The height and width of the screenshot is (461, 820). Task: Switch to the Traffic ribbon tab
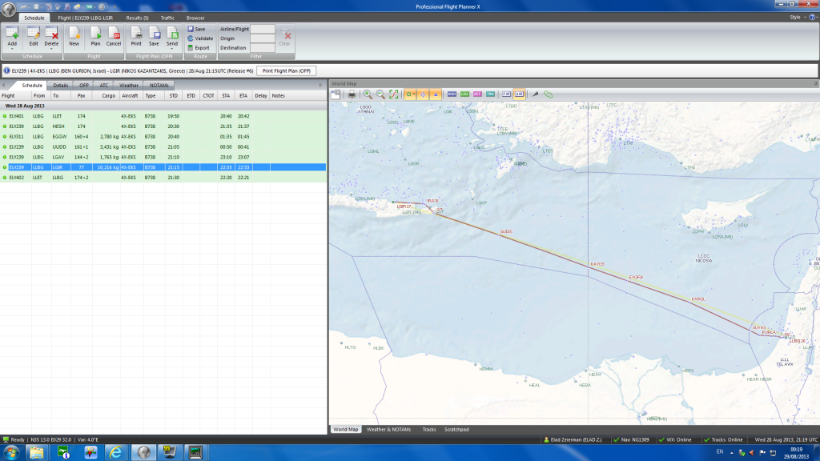(167, 17)
